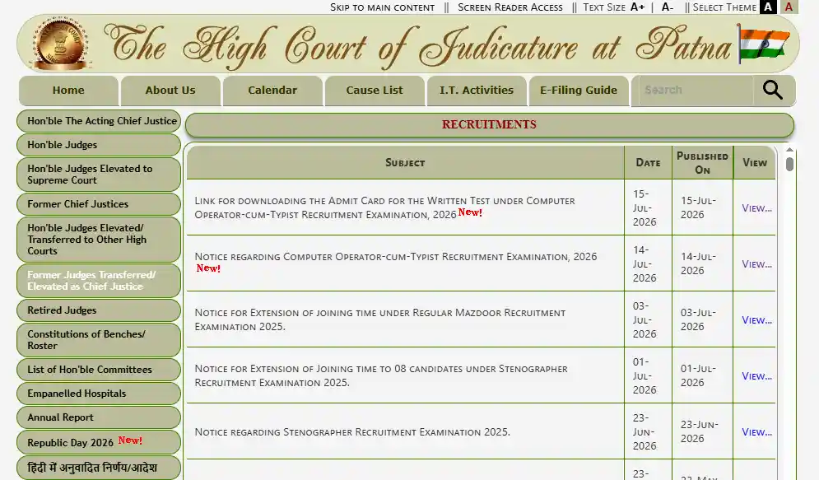Click the View column header
The height and width of the screenshot is (480, 819).
[755, 162]
